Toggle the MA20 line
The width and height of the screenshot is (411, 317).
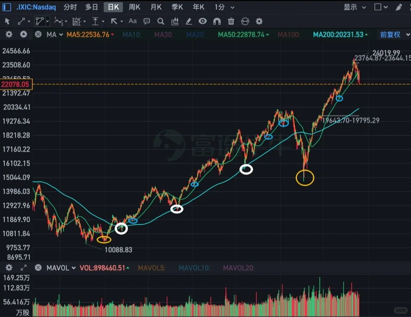click(x=196, y=35)
